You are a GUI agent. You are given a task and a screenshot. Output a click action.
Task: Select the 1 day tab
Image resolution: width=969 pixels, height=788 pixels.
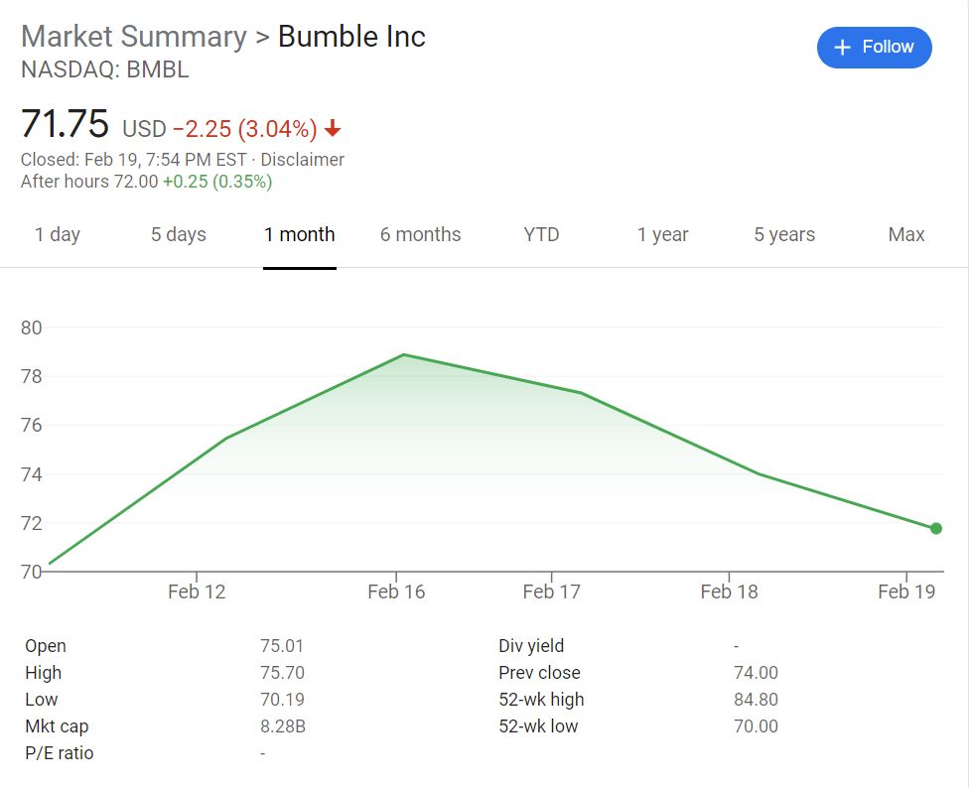click(58, 235)
